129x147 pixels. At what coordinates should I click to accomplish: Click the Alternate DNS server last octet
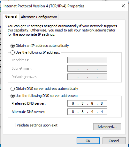click(102, 112)
